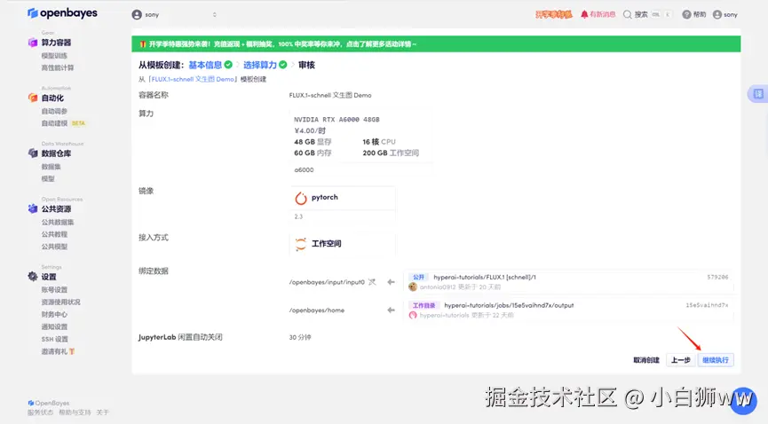
Task: Click the 继续执行 button
Action: 716,360
